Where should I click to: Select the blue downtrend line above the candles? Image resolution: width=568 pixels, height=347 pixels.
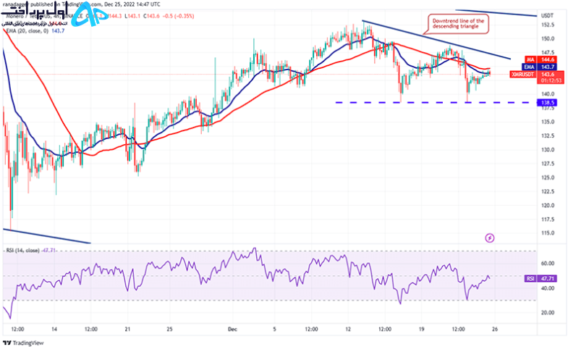[x=436, y=40]
